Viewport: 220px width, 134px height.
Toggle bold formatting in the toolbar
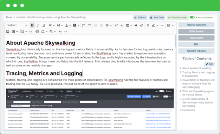coord(32,25)
